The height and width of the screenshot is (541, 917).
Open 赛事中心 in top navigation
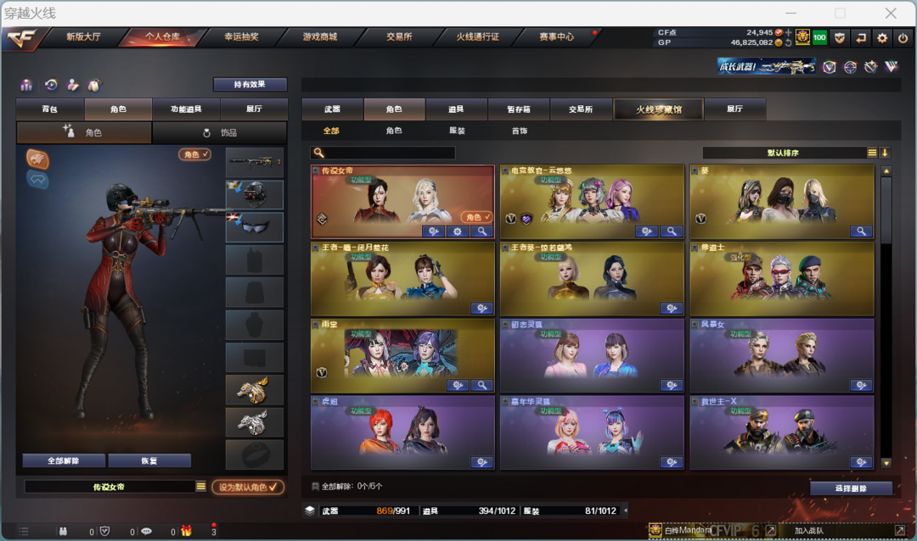[x=557, y=36]
